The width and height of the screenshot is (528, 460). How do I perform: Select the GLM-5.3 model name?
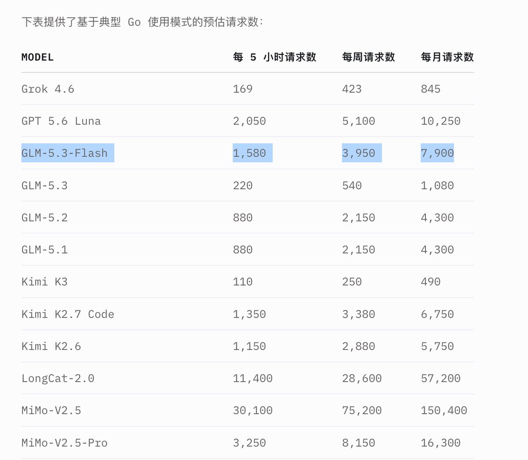point(44,185)
